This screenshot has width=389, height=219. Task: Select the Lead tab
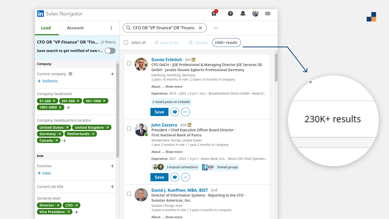46,28
